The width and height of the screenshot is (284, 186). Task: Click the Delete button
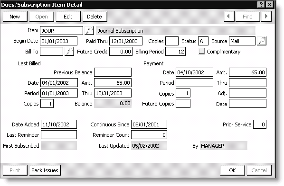click(95, 17)
